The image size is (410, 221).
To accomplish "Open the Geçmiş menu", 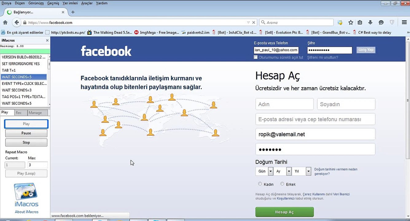I will [53, 3].
